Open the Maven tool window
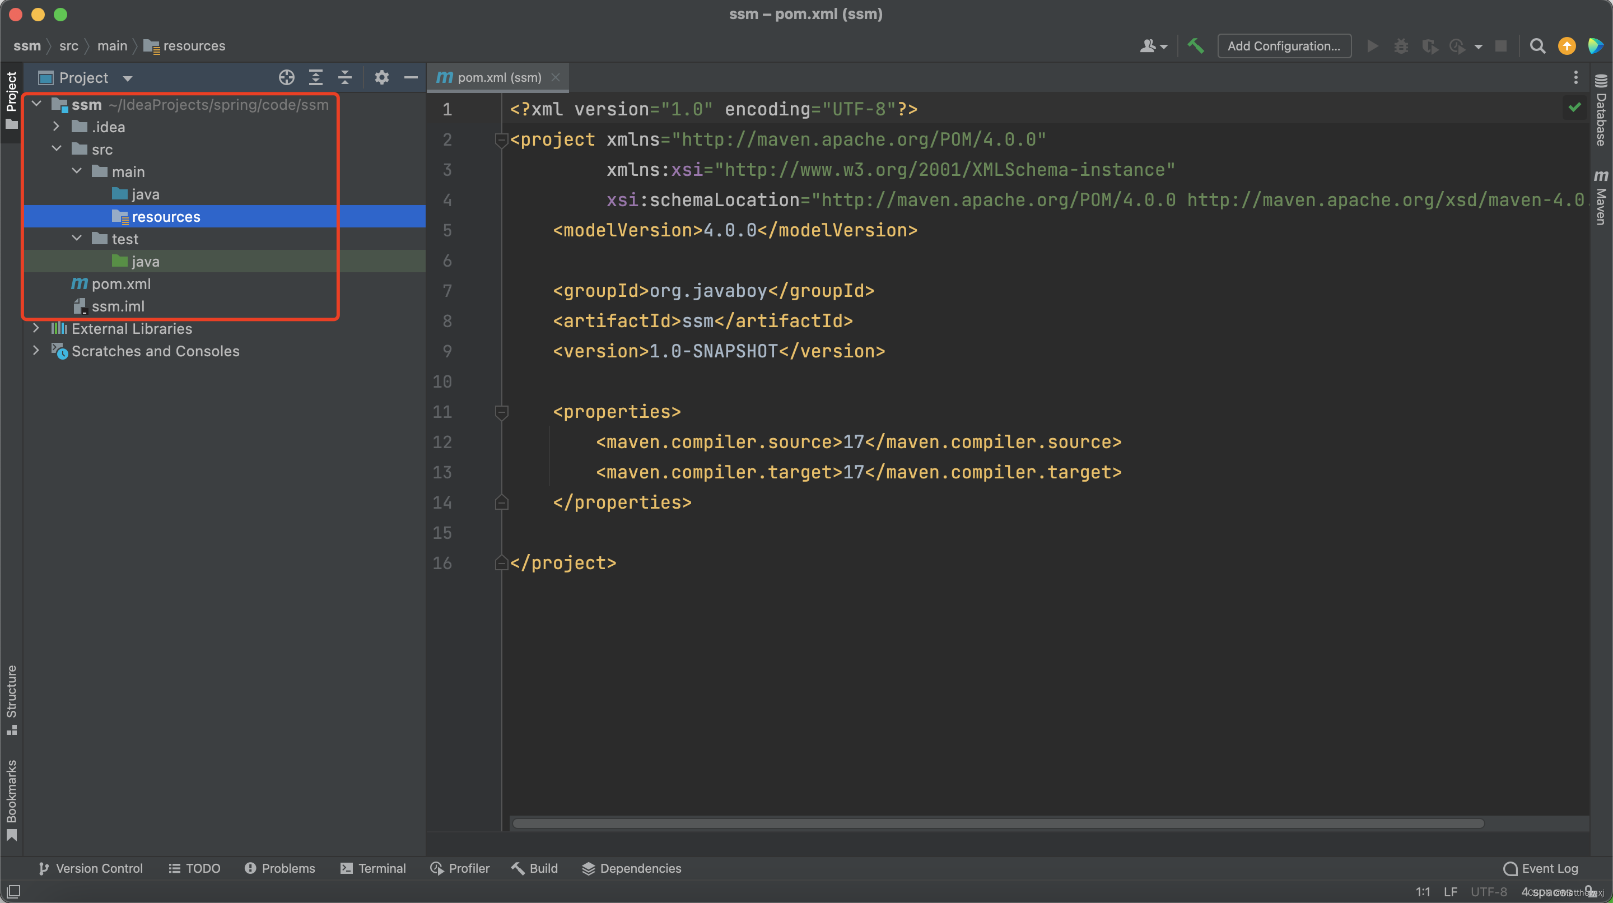 1601,197
